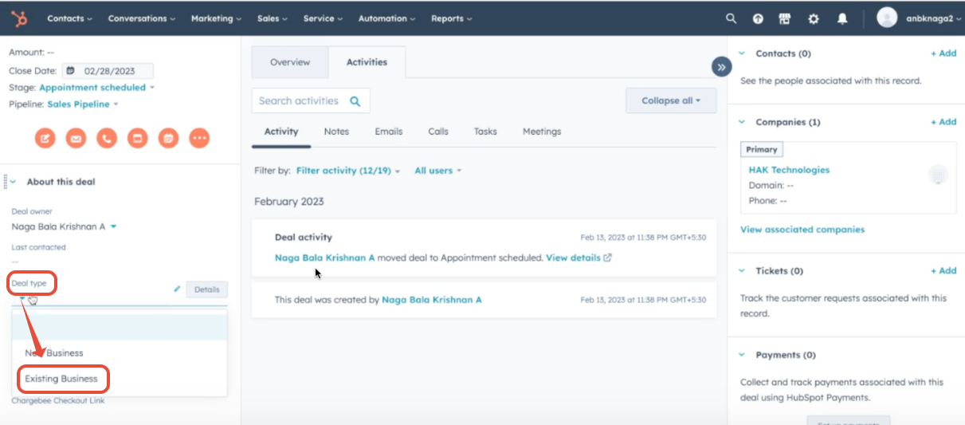965x425 pixels.
Task: Select Existing Business in Deal type list
Action: pos(61,379)
